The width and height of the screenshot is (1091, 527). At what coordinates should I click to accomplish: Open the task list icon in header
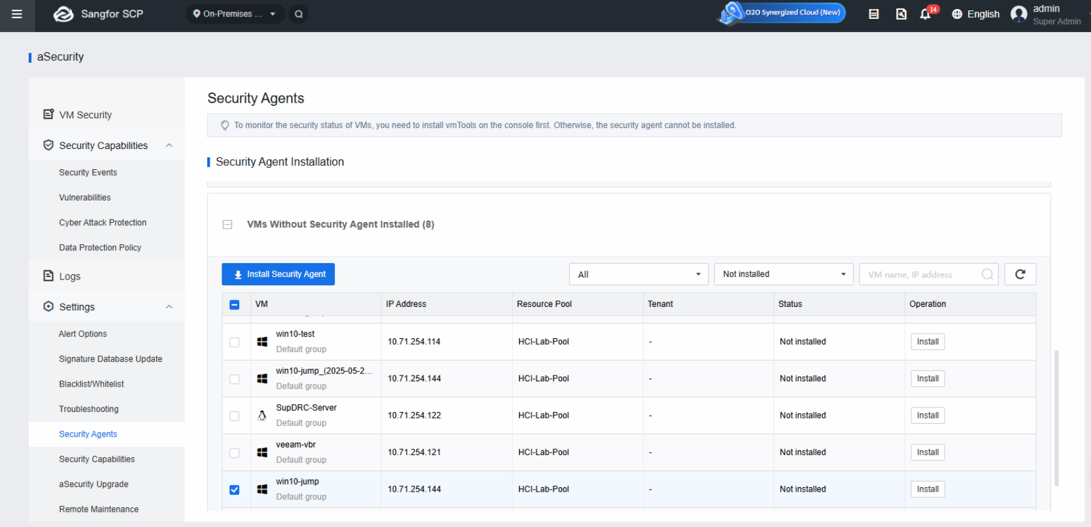point(873,14)
